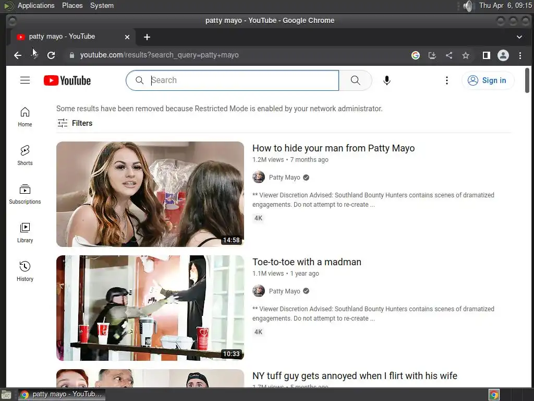Open the Places menu
Viewport: 534px width, 401px height.
72,5
